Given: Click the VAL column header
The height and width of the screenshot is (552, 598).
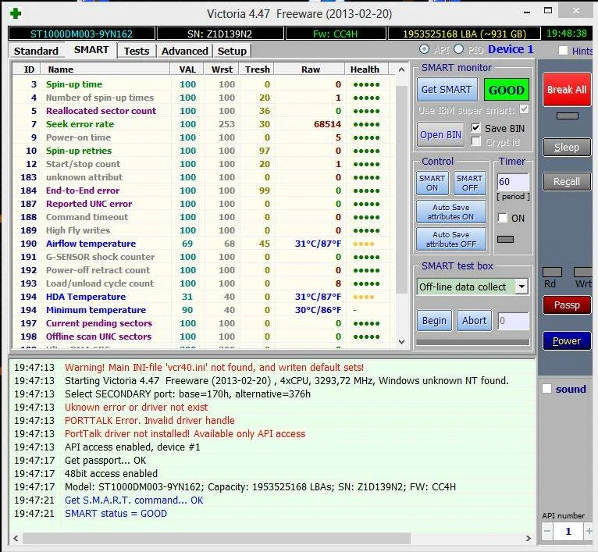Looking at the screenshot, I should tap(187, 69).
